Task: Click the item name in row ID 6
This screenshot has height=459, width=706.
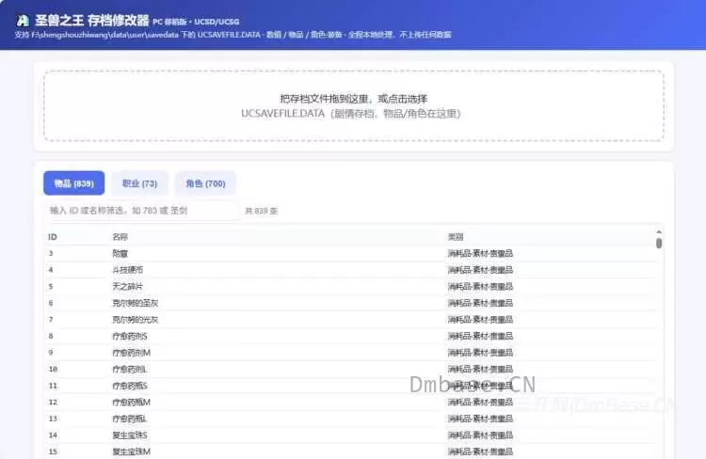Action: pos(135,303)
